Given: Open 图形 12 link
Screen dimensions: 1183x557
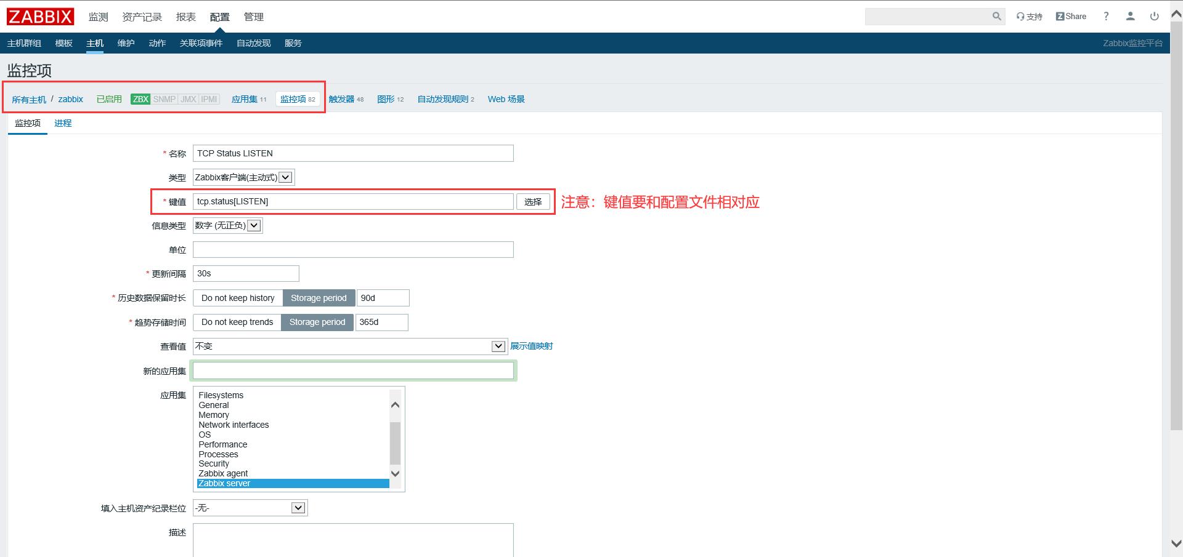Looking at the screenshot, I should point(391,99).
